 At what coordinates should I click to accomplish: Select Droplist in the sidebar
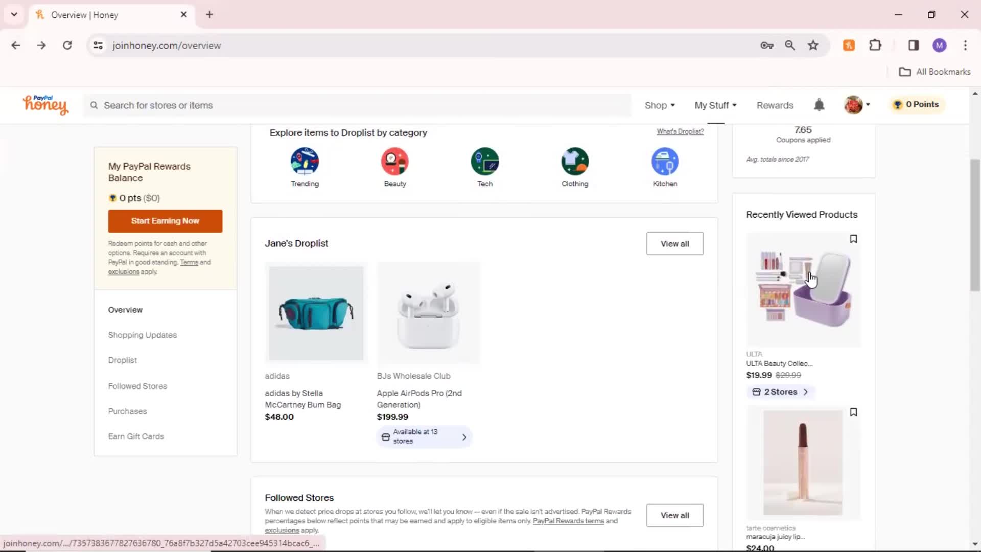[122, 360]
